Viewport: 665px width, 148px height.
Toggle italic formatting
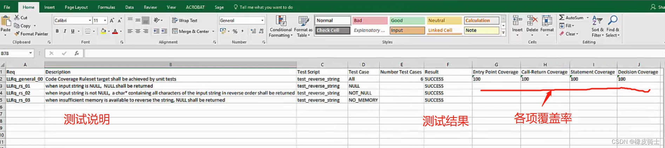[65, 31]
